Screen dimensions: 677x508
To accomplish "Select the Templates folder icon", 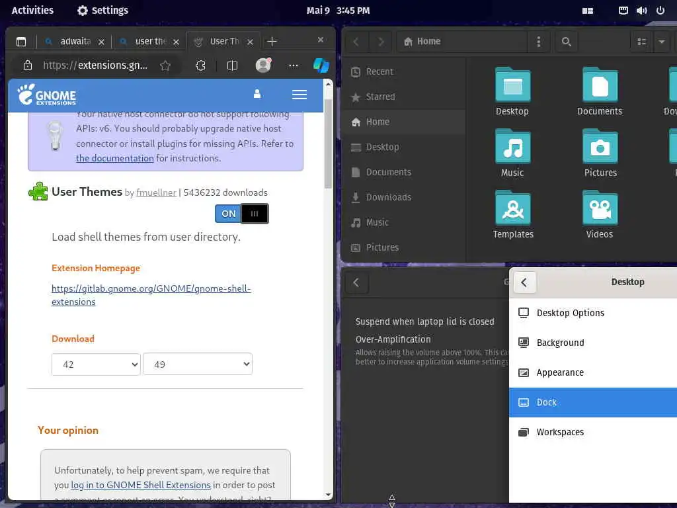I will click(513, 214).
